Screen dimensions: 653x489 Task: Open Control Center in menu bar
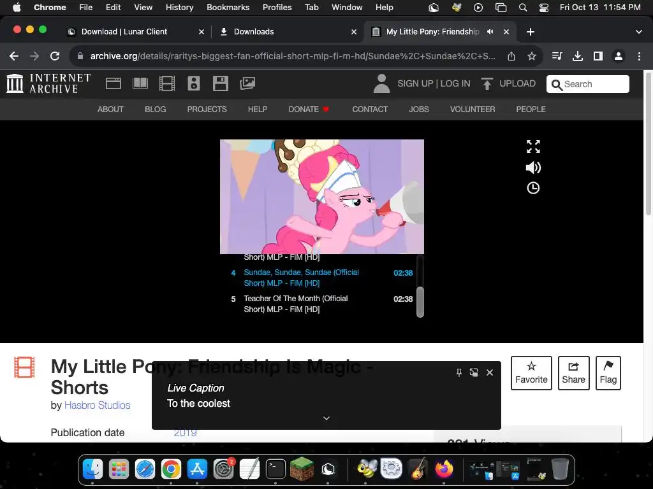543,8
